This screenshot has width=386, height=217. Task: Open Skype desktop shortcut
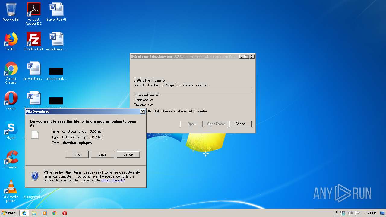click(x=11, y=130)
